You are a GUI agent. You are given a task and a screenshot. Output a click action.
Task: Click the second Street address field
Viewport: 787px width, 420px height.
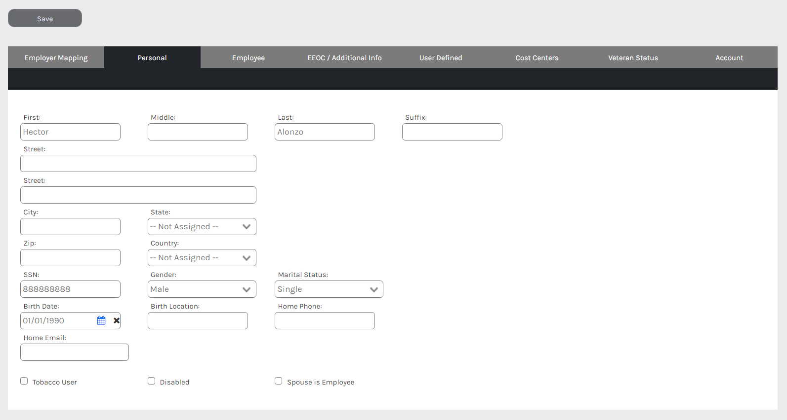[138, 195]
